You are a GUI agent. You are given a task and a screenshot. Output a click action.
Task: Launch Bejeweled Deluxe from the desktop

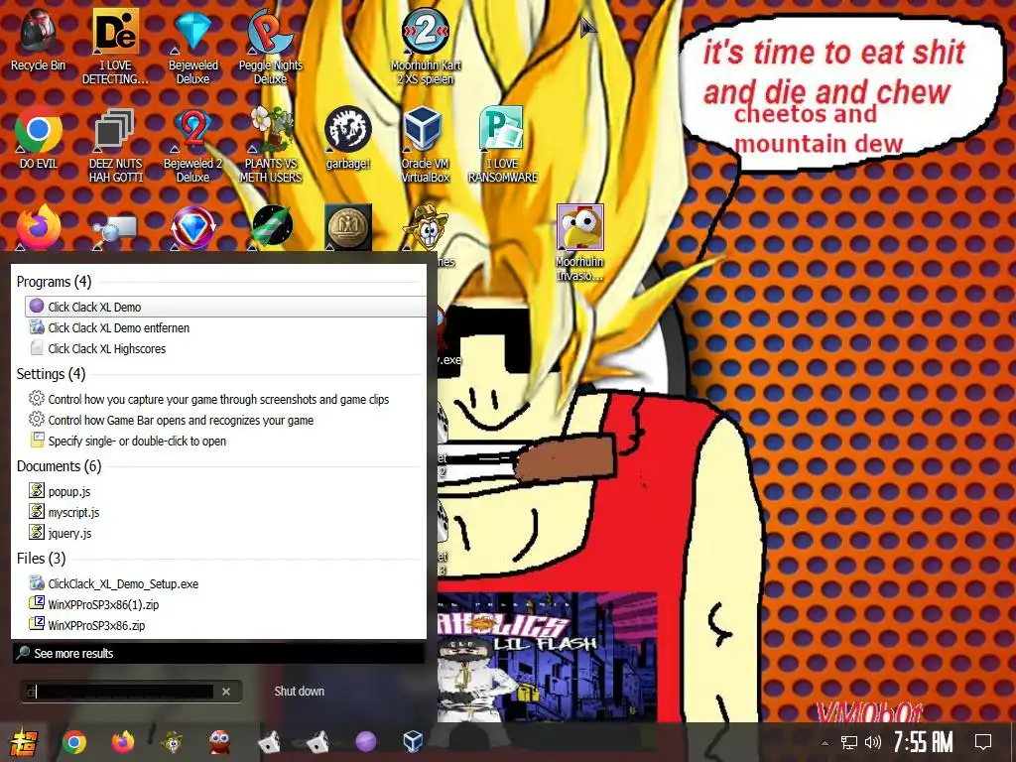[x=193, y=46]
